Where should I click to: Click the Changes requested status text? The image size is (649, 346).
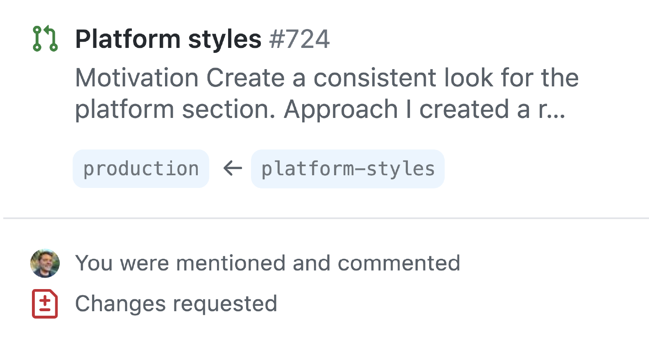[176, 303]
